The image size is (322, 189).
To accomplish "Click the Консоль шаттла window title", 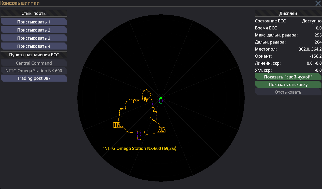I will click(x=20, y=3).
